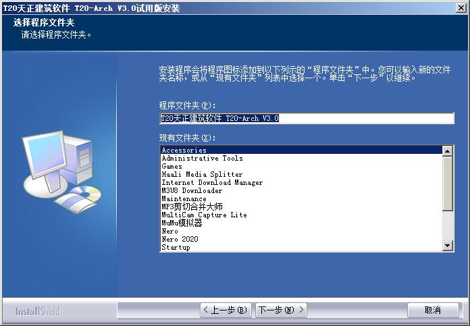This screenshot has width=470, height=326.
Task: Select MP3剪切合并大师 folder entry
Action: (301, 207)
